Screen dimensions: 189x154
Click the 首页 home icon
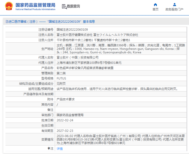(155, 5)
